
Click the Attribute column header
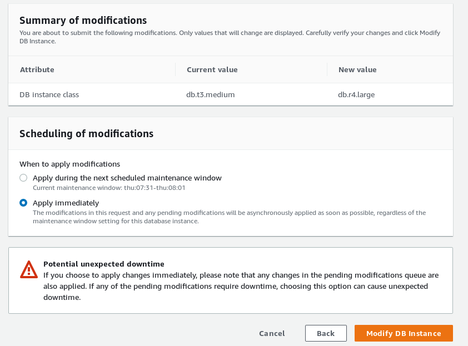point(37,69)
